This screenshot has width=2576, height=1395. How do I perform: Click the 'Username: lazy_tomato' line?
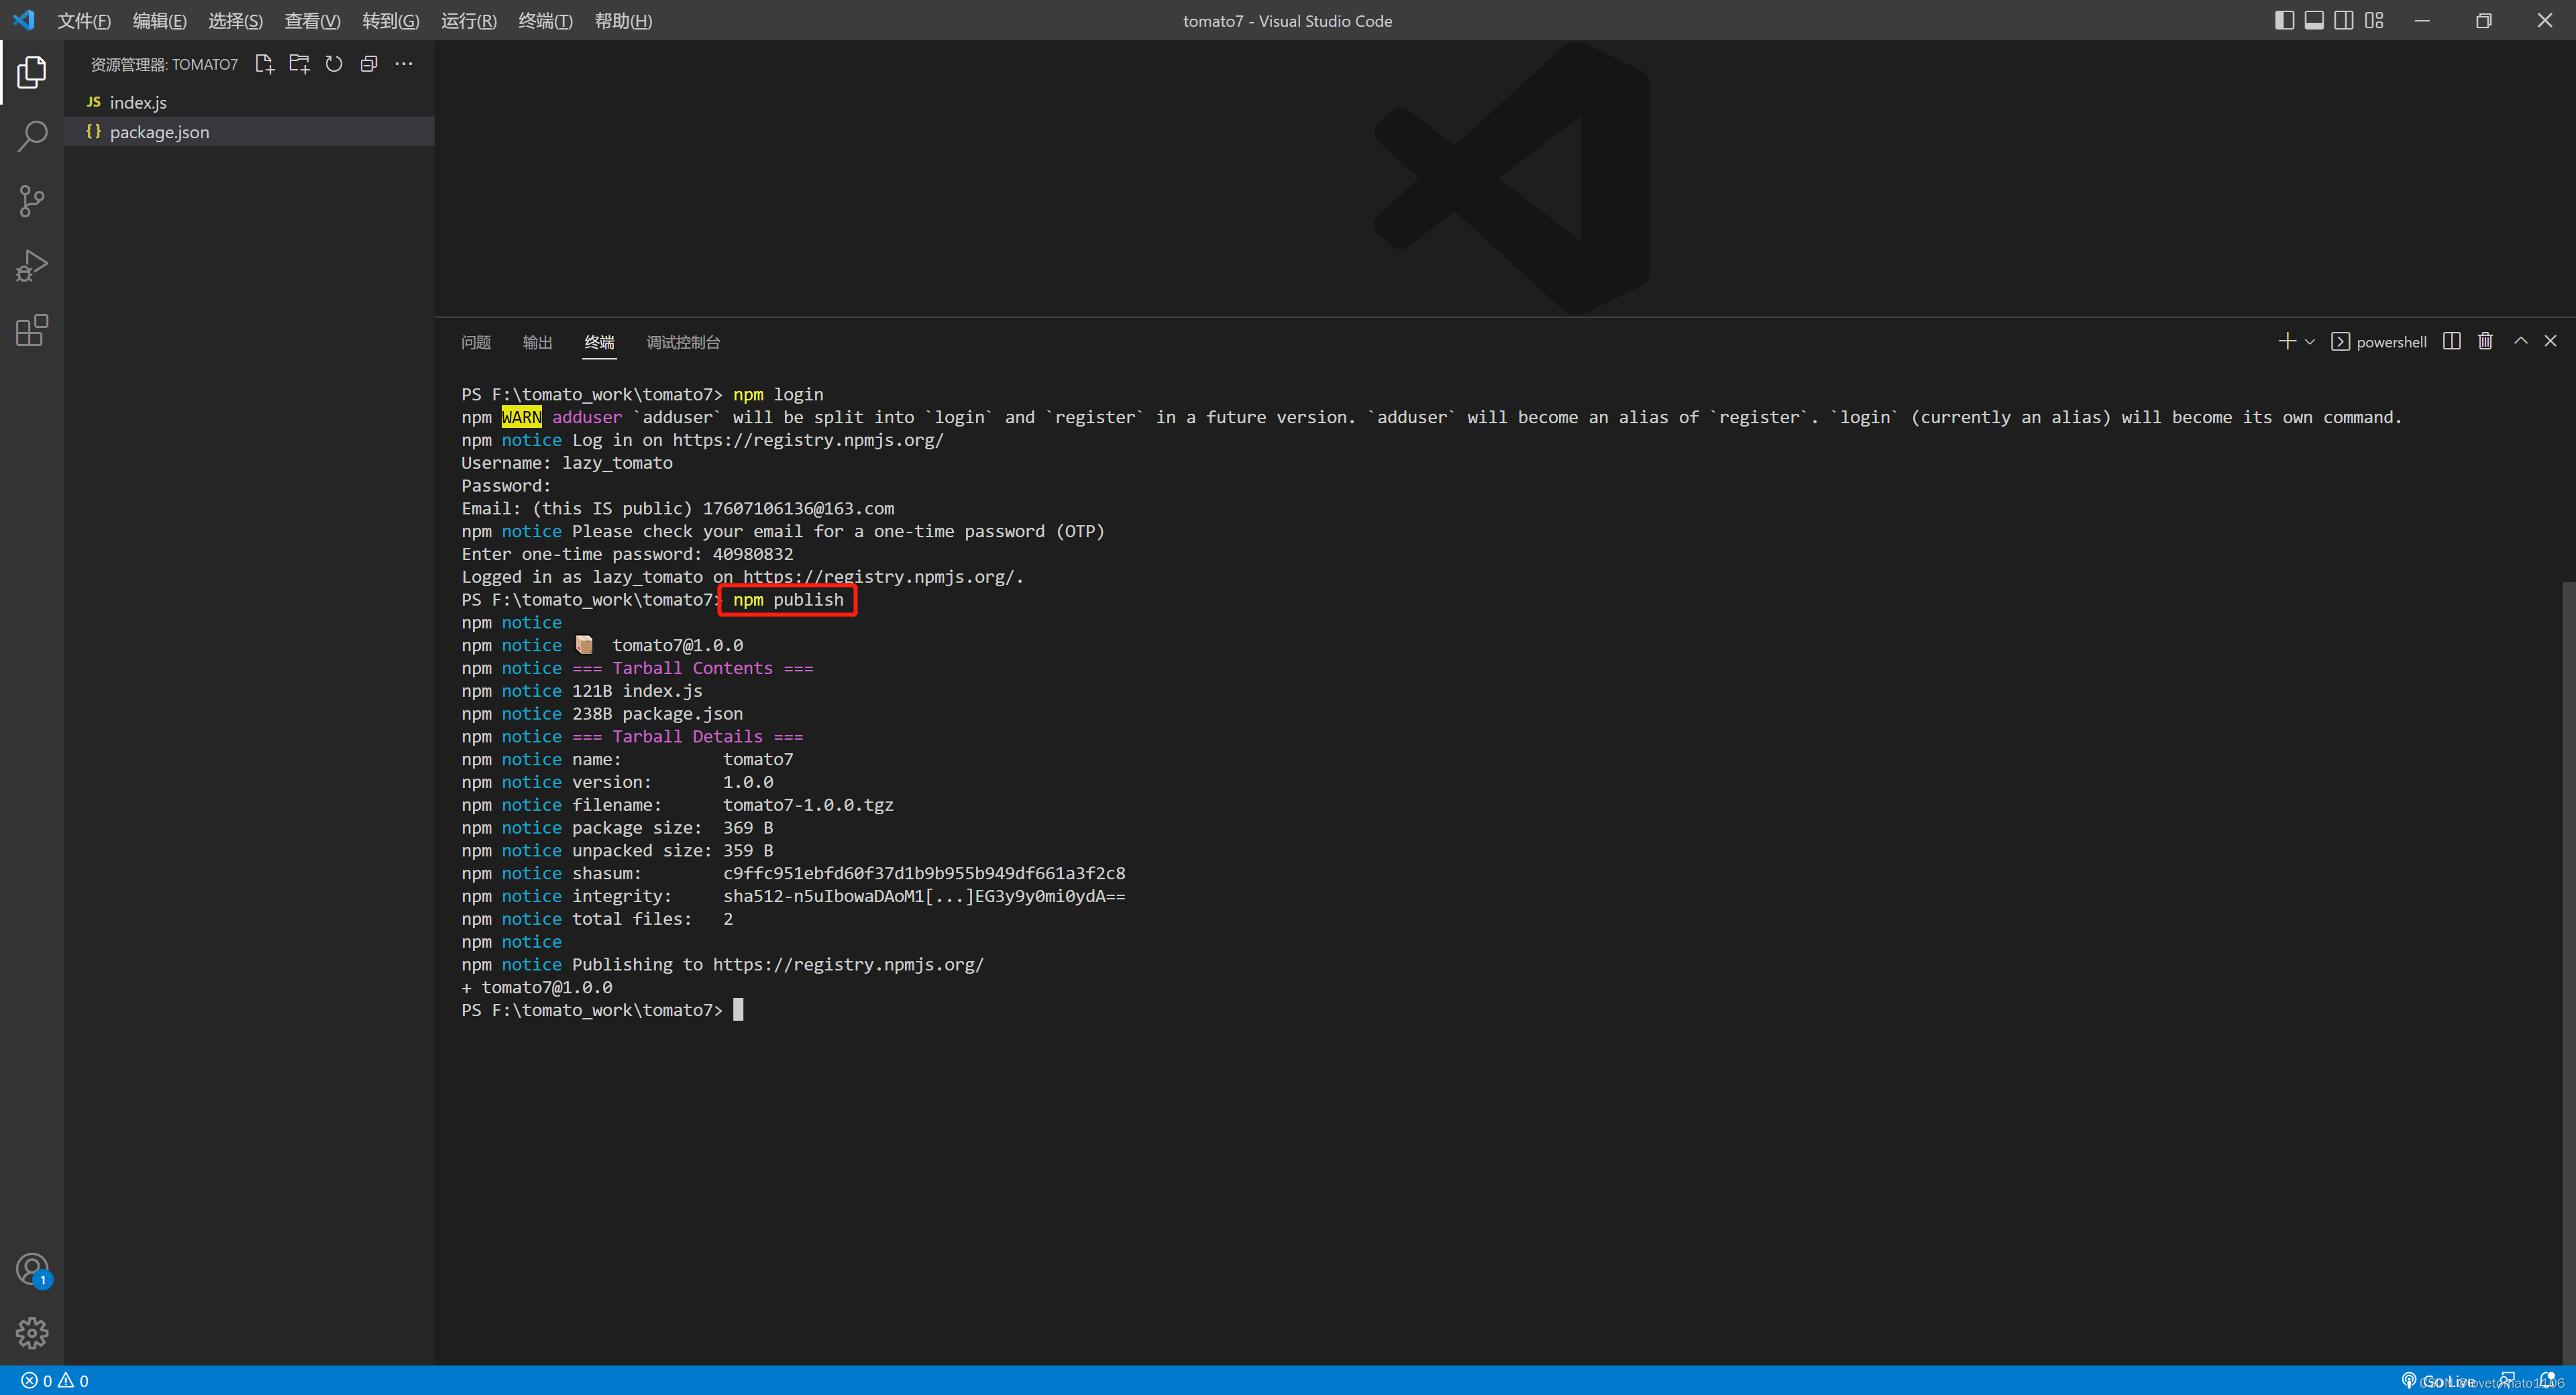click(567, 463)
